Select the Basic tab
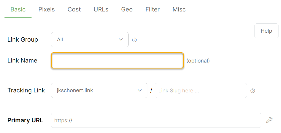Screen dimensions: 281x133 (18, 9)
